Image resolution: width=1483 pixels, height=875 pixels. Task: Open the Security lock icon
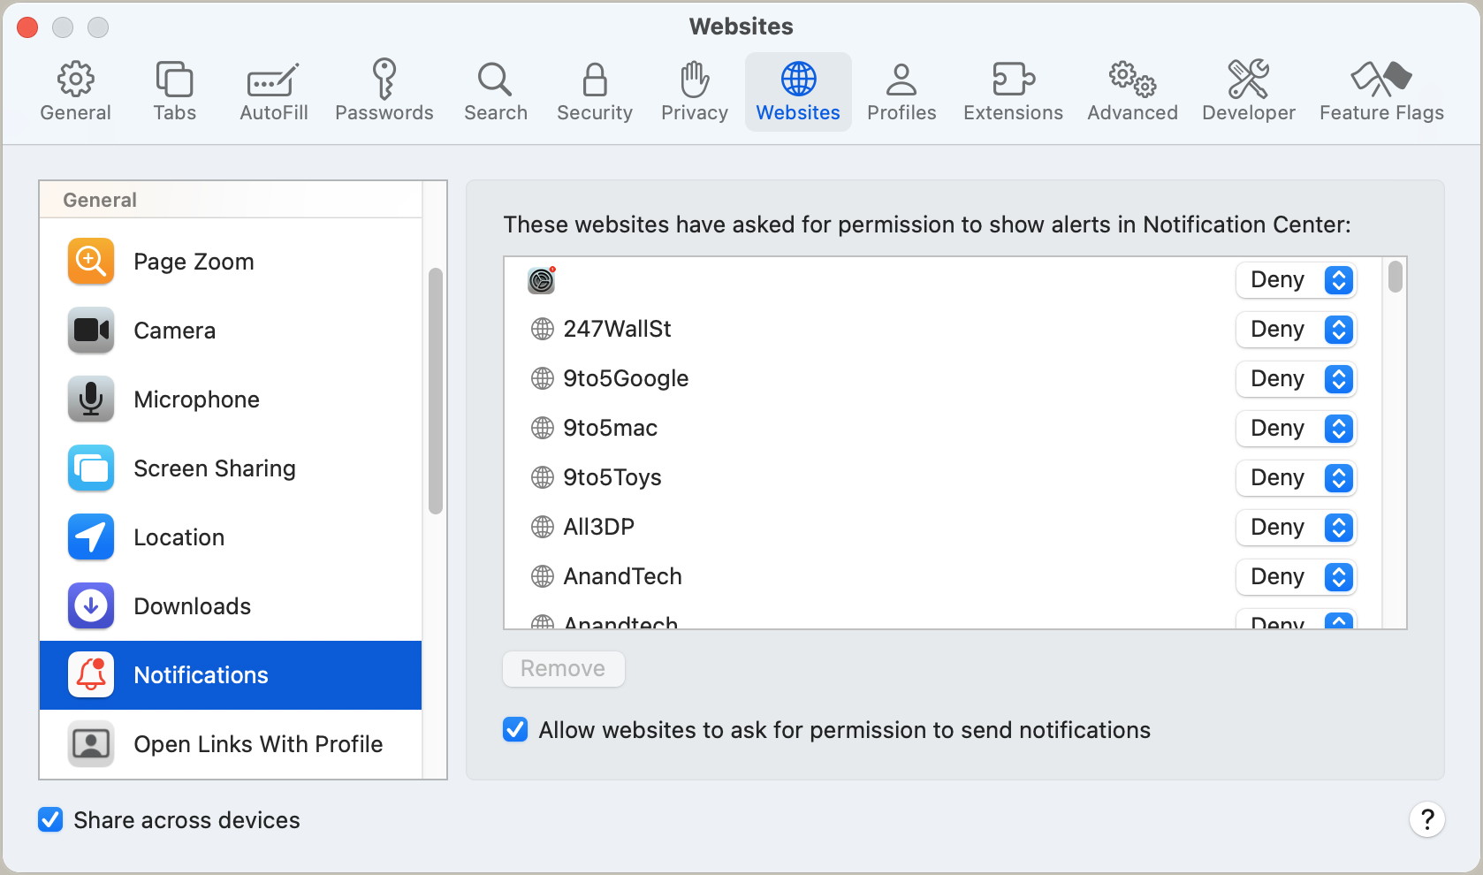[595, 80]
